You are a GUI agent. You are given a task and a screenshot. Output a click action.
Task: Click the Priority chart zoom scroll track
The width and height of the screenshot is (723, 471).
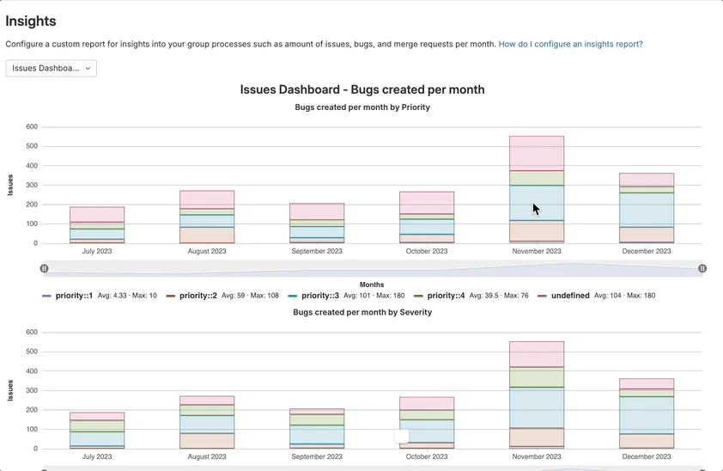pyautogui.click(x=373, y=268)
